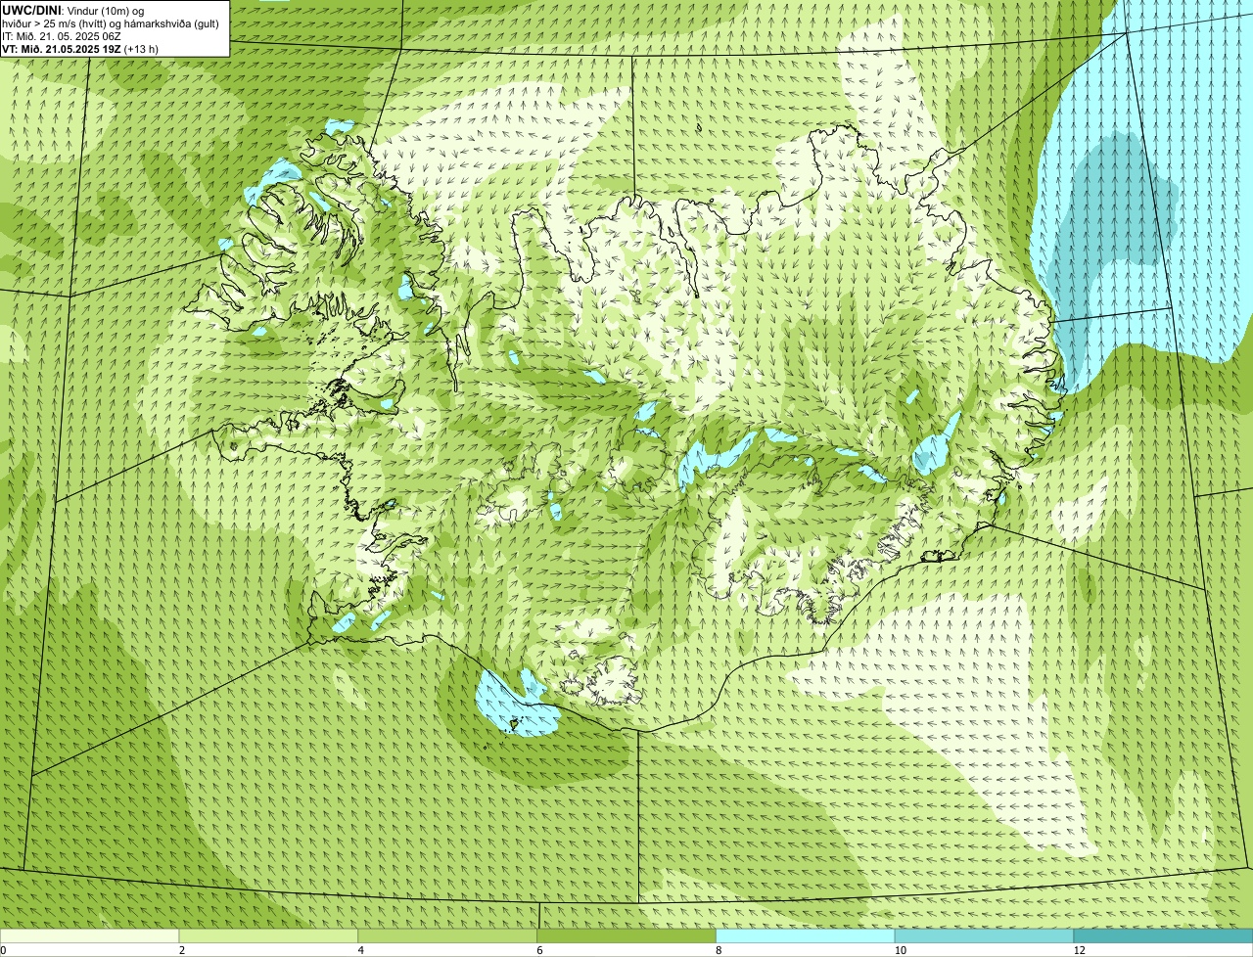Click the legend tick label 0

click(4, 950)
